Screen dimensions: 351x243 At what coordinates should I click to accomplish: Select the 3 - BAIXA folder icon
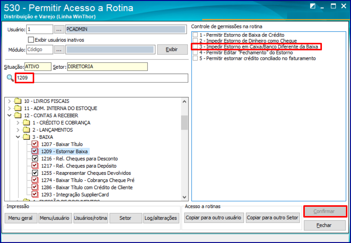pyautogui.click(x=27, y=137)
